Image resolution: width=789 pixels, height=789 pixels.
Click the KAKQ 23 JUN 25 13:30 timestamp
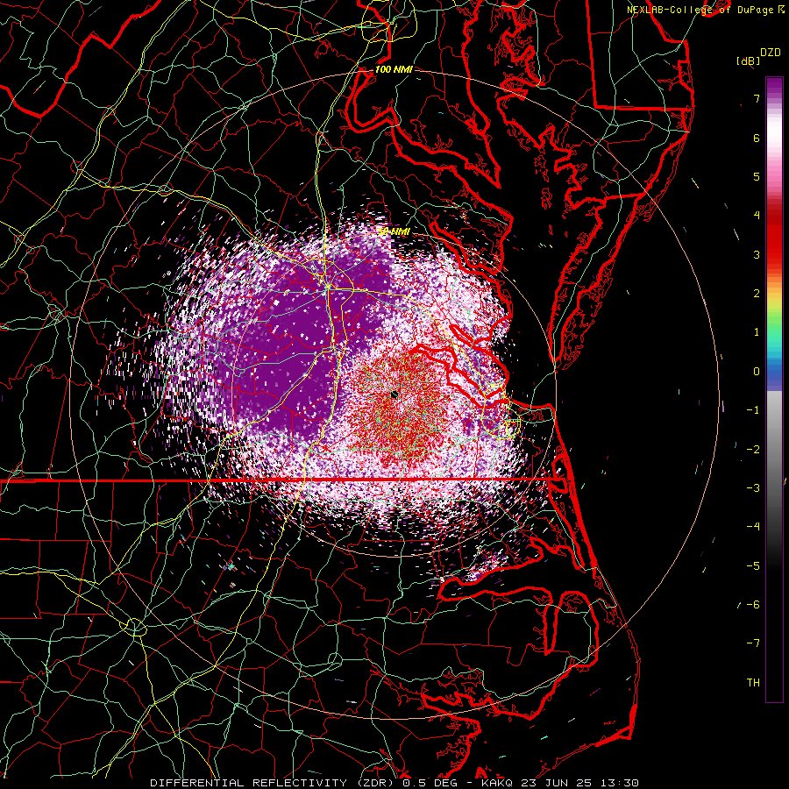[560, 783]
